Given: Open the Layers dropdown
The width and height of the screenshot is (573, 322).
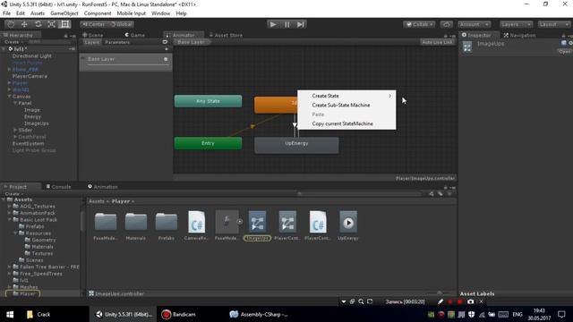Looking at the screenshot, I should pos(516,24).
